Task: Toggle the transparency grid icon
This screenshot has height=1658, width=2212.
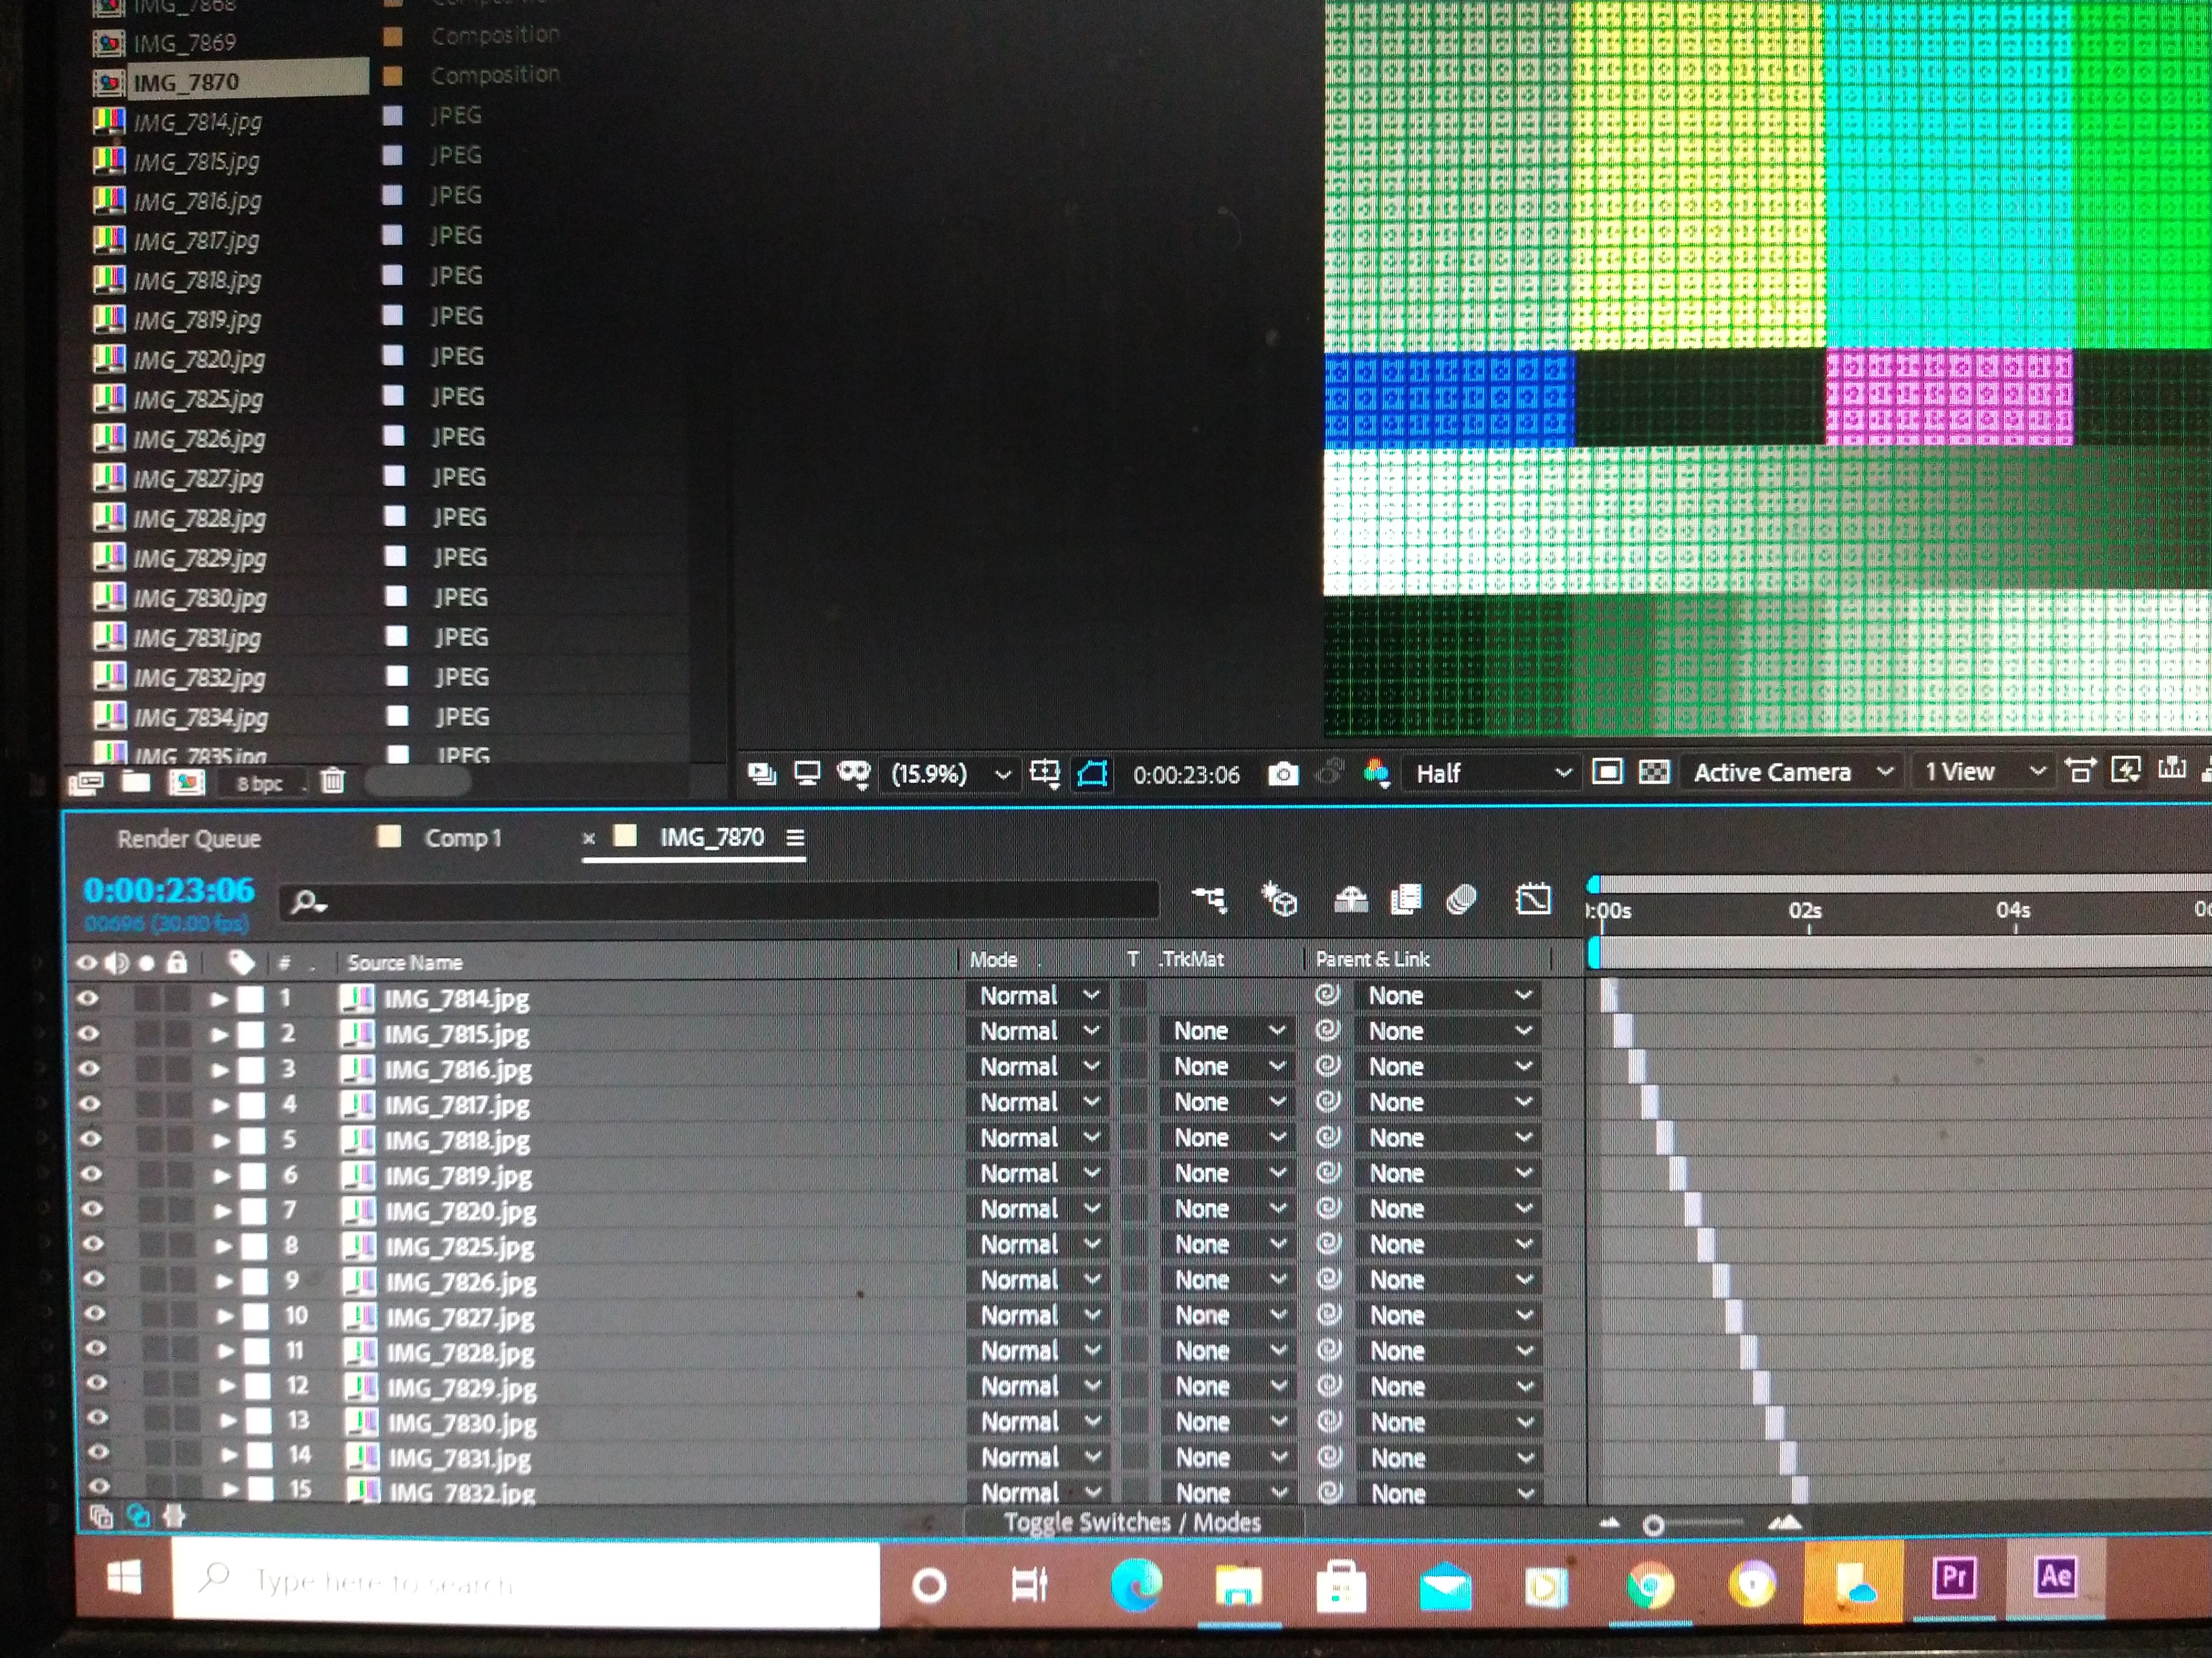Action: (1654, 773)
